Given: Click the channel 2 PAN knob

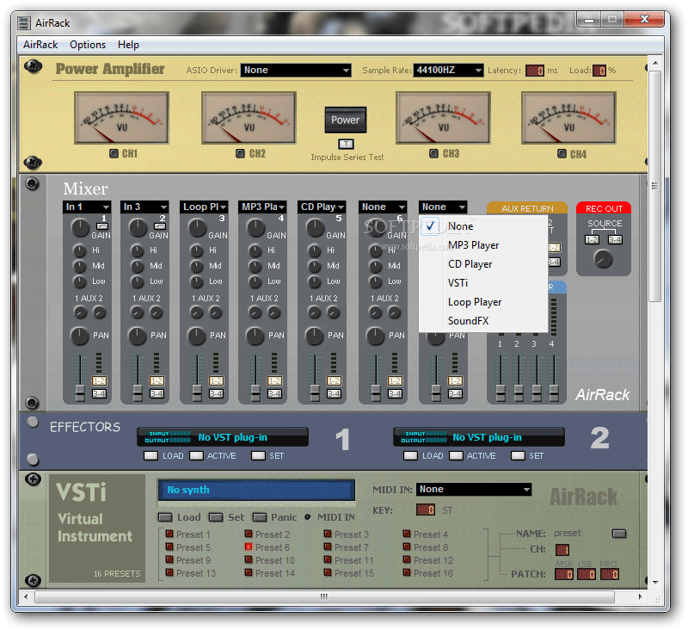Looking at the screenshot, I should point(137,336).
